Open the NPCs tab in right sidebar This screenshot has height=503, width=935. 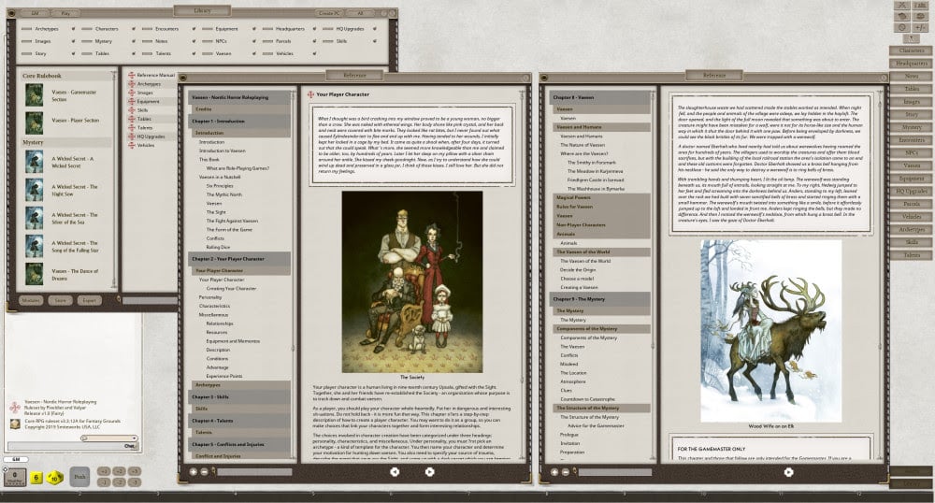point(911,151)
